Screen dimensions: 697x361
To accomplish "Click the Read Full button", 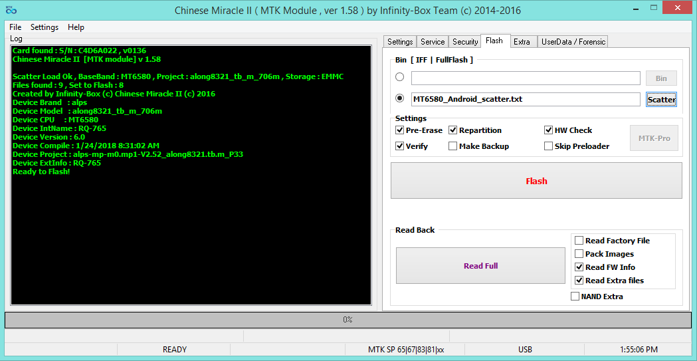I will (480, 266).
